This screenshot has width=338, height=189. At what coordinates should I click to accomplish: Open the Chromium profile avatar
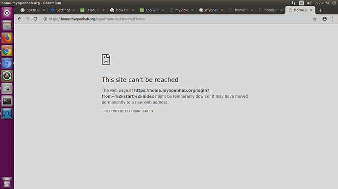point(324,19)
